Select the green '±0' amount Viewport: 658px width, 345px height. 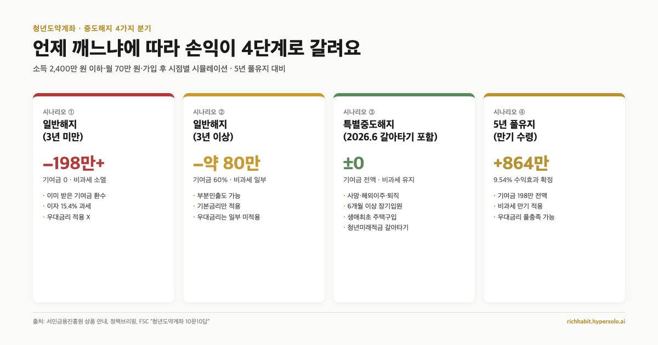354,163
